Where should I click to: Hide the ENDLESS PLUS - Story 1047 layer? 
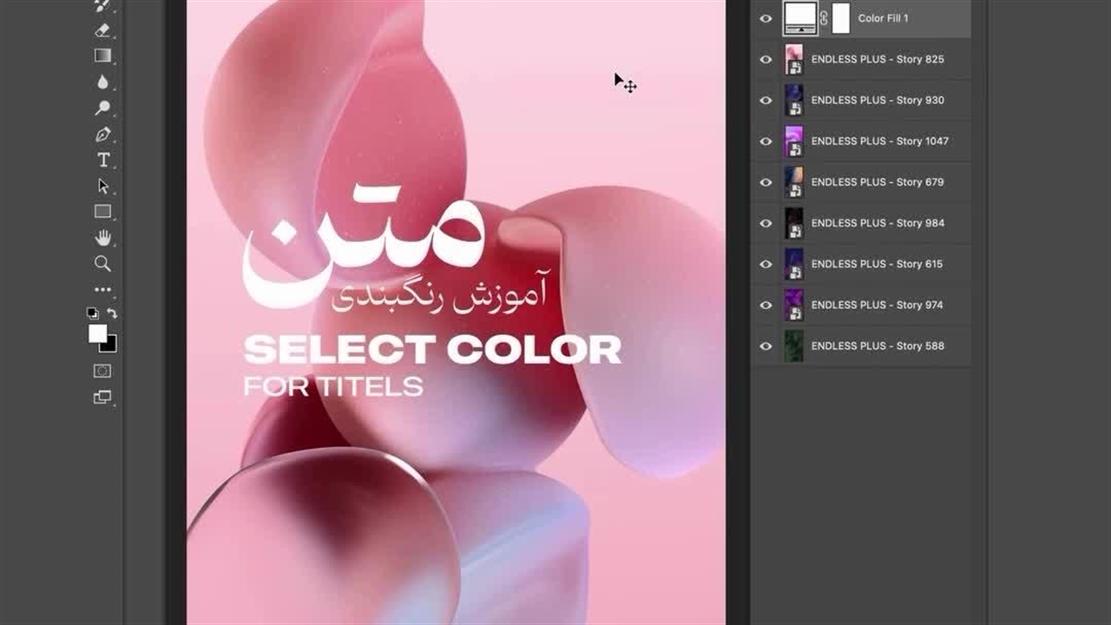coord(766,141)
